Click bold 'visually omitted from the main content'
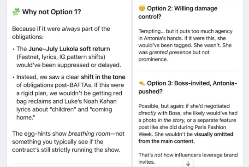249x167 pixels. coord(186,138)
